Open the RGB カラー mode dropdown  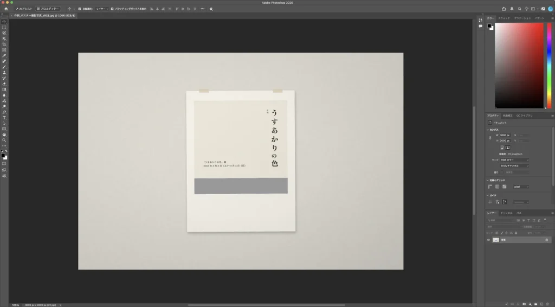(514, 160)
